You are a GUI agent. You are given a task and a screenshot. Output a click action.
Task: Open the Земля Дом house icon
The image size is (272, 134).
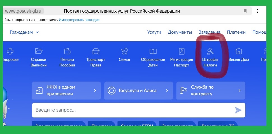239,51
